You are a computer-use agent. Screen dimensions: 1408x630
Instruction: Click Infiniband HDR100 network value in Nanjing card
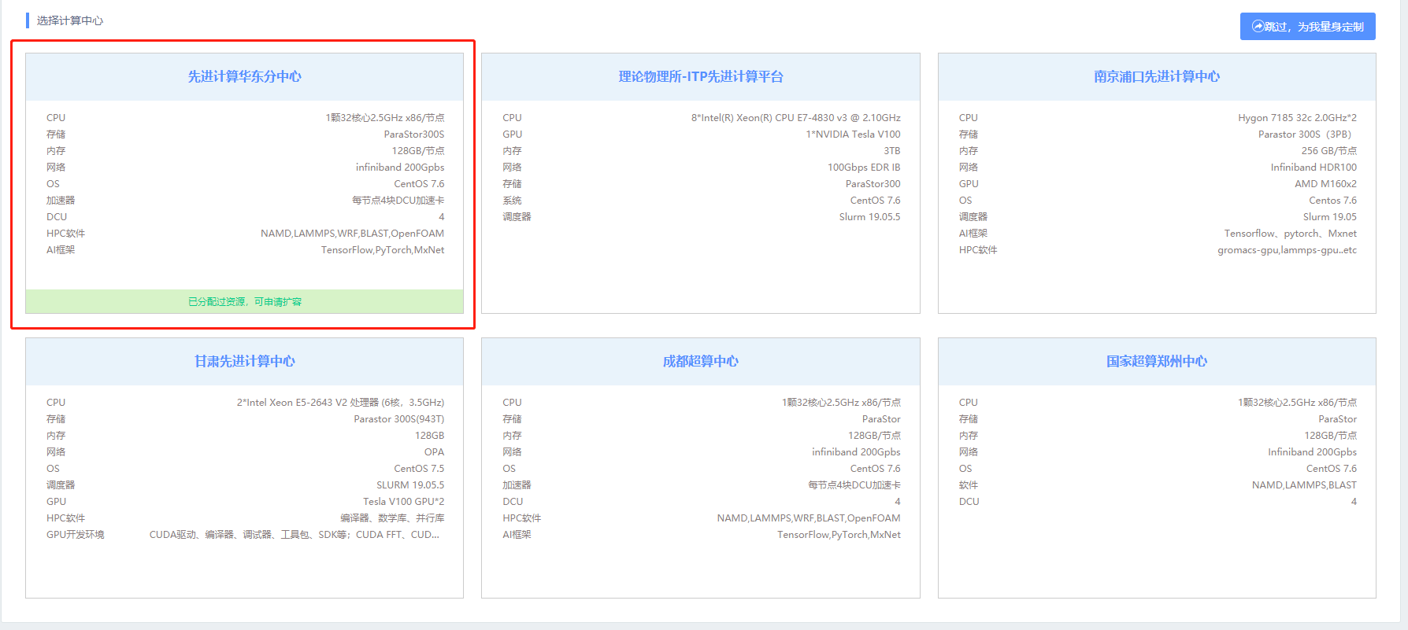[1313, 168]
